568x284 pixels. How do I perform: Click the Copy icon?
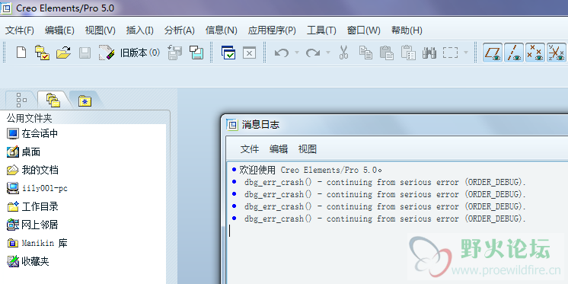coord(365,53)
